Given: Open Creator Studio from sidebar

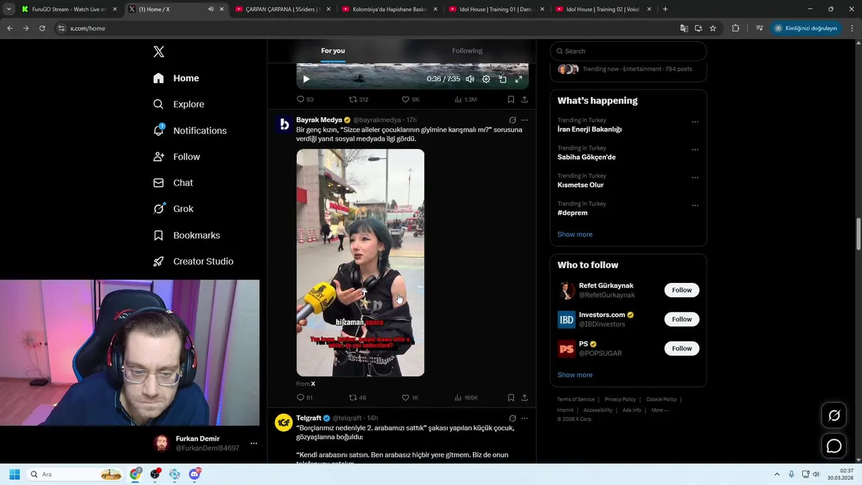Looking at the screenshot, I should pos(193,261).
